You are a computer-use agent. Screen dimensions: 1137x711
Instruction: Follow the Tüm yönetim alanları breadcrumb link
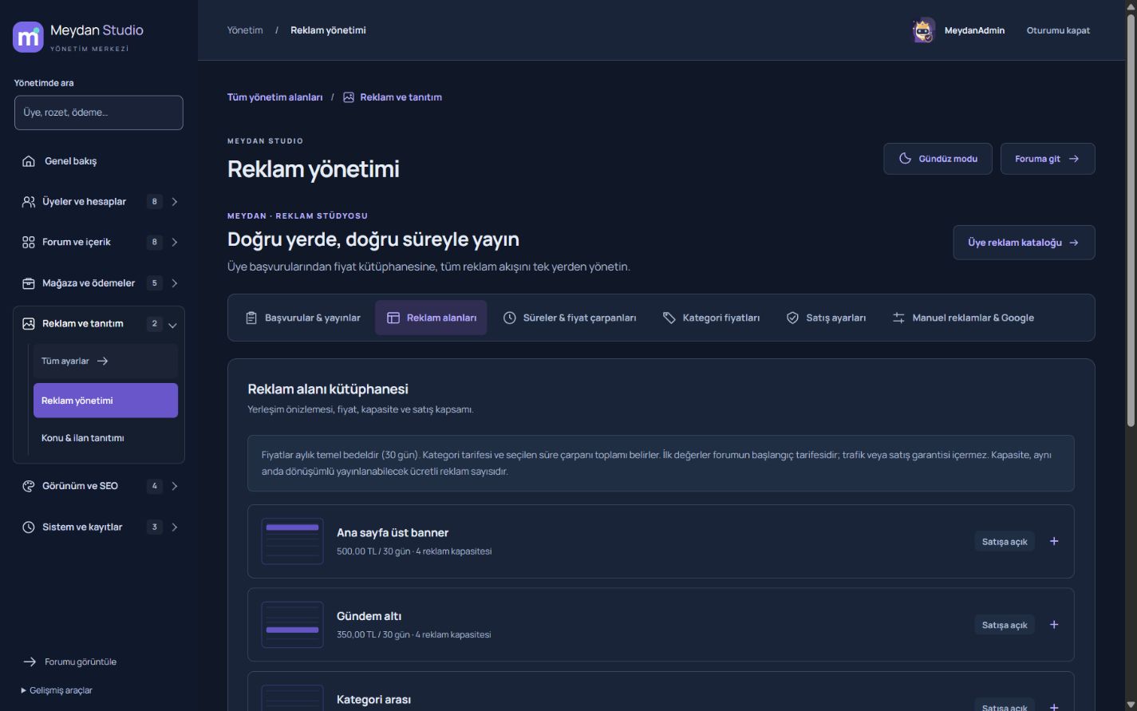tap(275, 97)
